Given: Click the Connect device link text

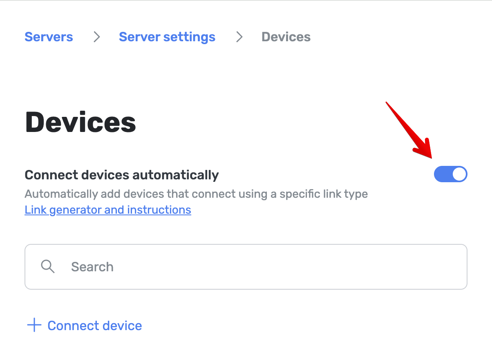Looking at the screenshot, I should (x=95, y=326).
